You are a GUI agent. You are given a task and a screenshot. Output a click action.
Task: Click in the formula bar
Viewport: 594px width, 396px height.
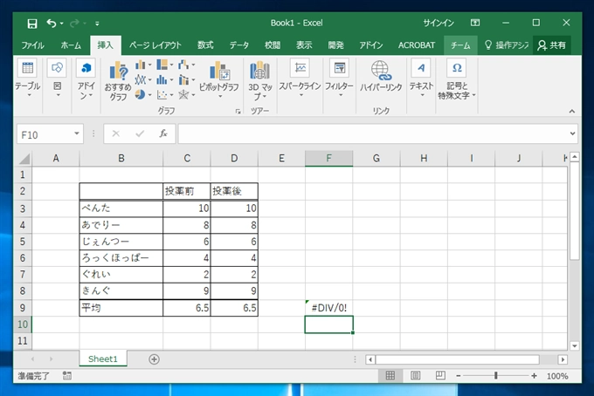coord(373,134)
